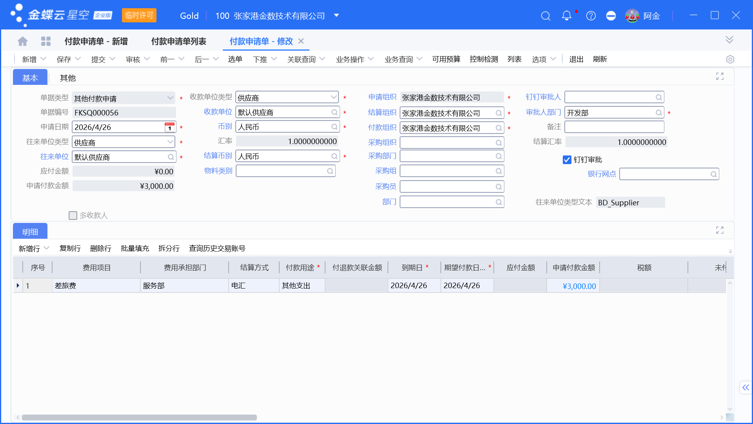Screen dimensions: 753x424
Task: Search lookup in 采购员 field
Action: click(x=498, y=187)
